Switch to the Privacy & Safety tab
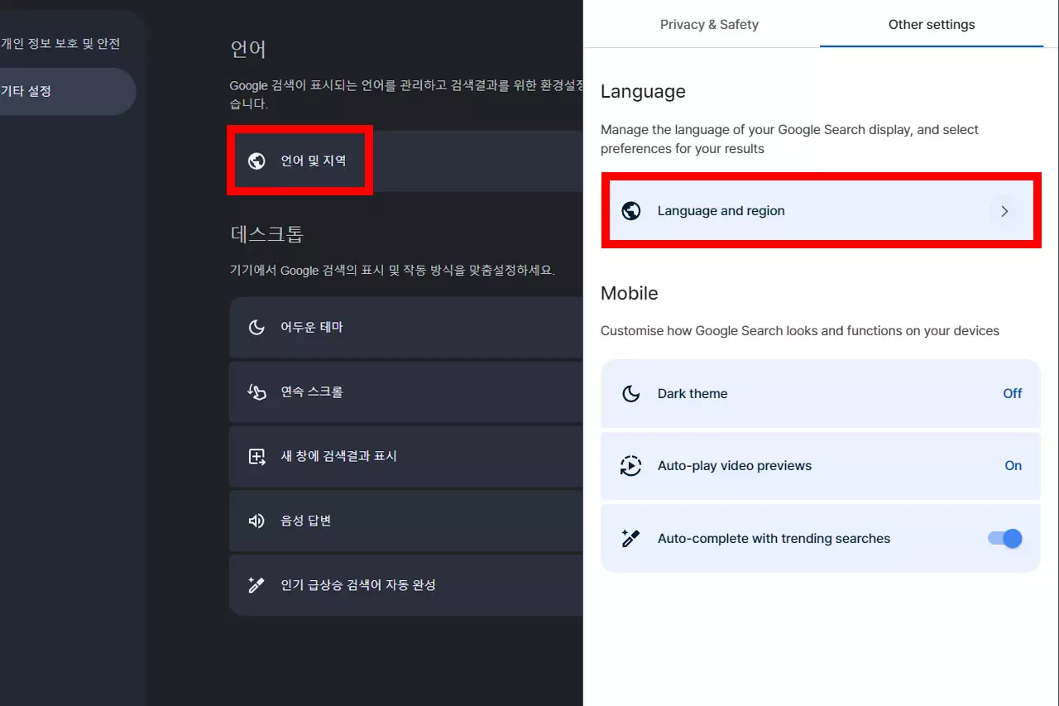 [709, 24]
